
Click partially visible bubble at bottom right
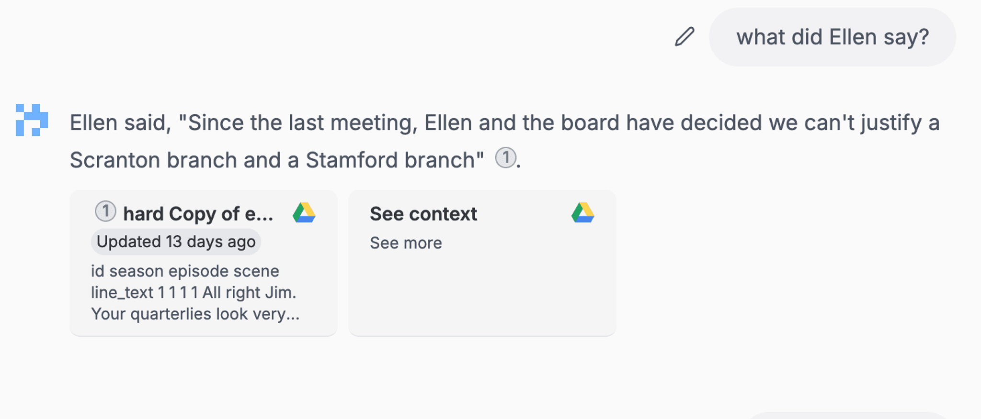tap(848, 415)
